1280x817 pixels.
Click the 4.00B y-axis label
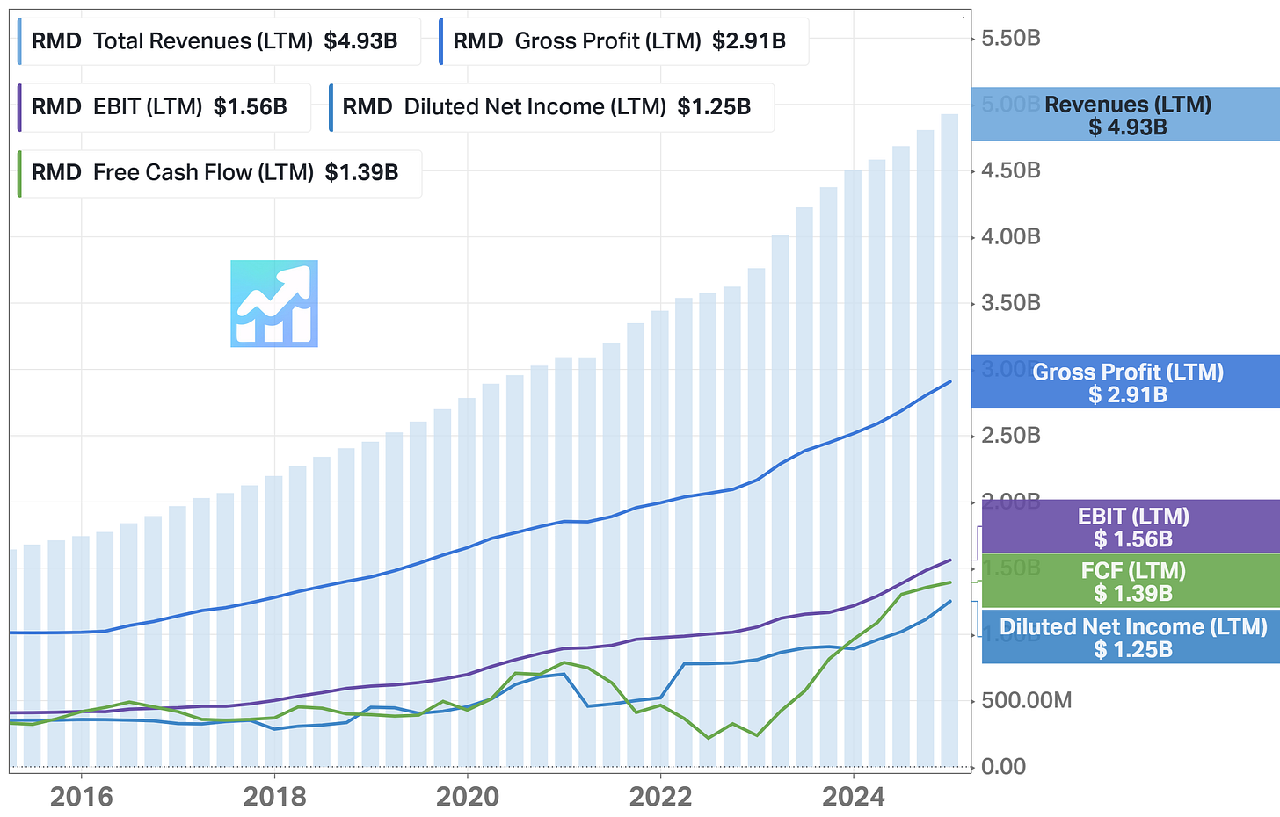[1011, 237]
